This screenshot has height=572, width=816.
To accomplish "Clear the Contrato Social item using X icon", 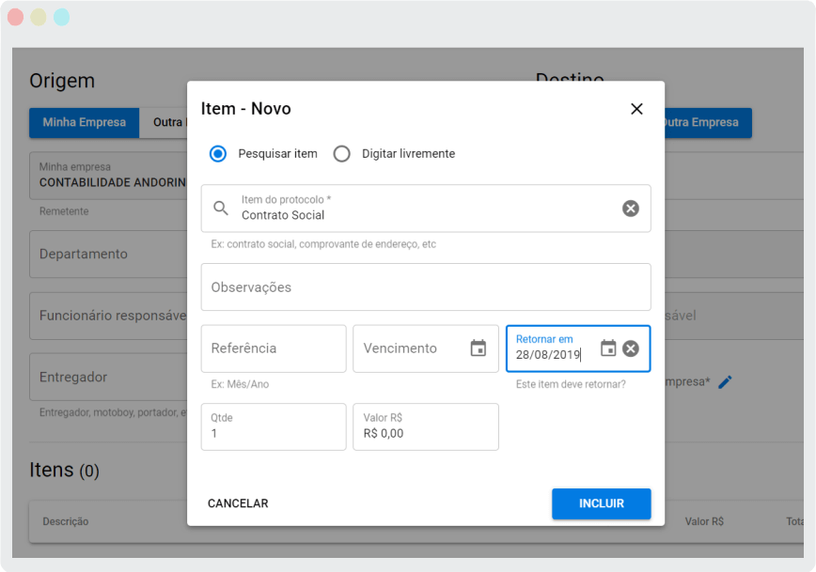I will coord(630,208).
